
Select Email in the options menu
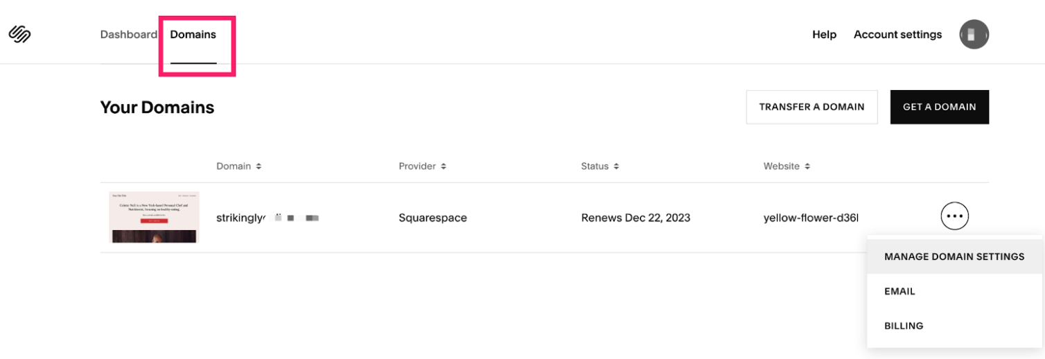point(899,291)
